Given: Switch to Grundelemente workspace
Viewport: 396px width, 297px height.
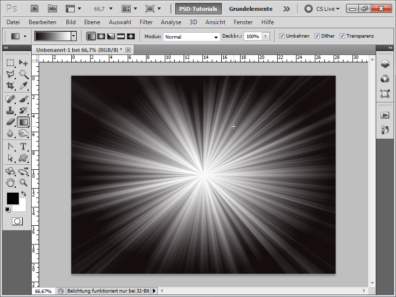Looking at the screenshot, I should pos(250,9).
